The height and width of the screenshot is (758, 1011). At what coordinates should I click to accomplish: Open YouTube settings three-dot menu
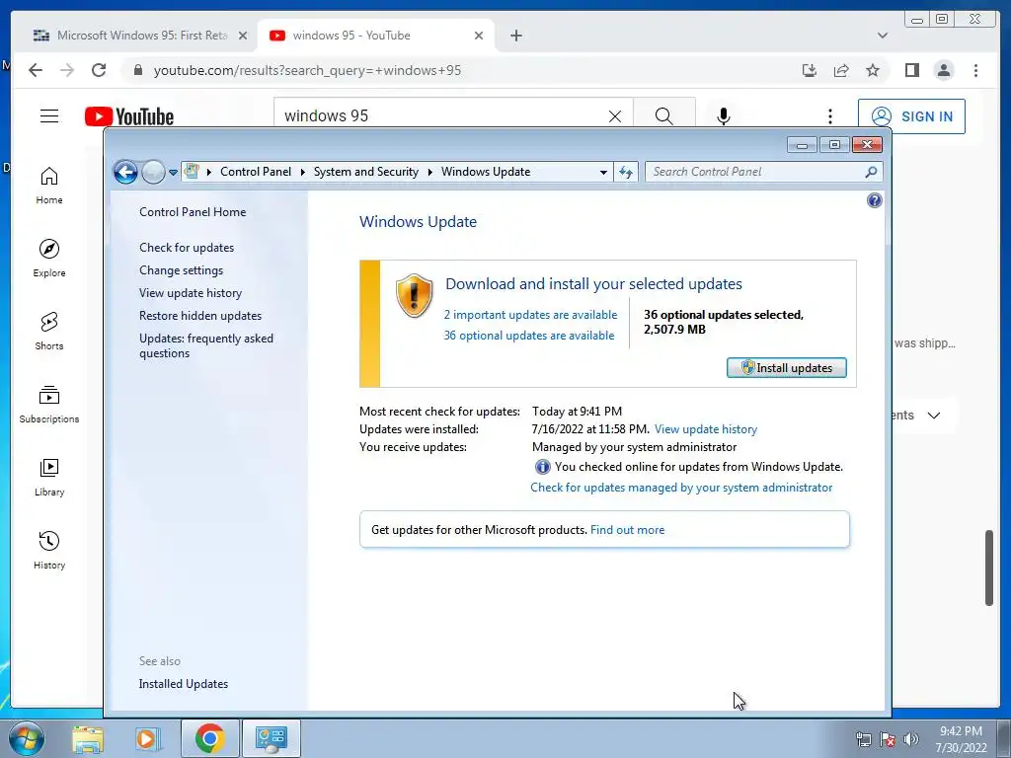[829, 116]
